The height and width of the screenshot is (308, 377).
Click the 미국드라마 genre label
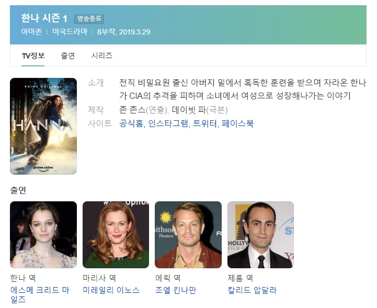click(x=70, y=32)
